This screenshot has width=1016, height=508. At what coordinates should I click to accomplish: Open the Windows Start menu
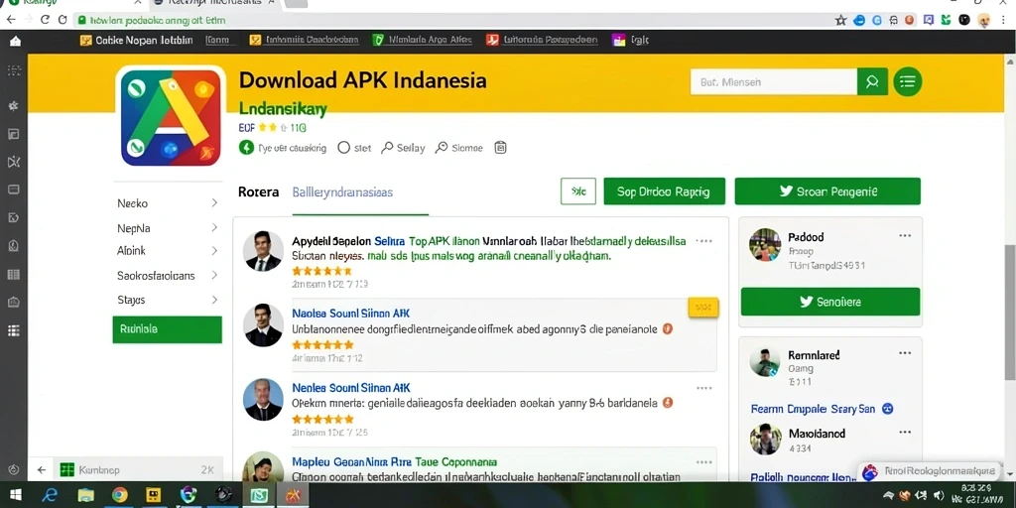tap(14, 495)
